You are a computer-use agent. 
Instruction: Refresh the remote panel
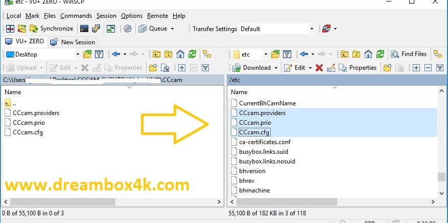380,54
